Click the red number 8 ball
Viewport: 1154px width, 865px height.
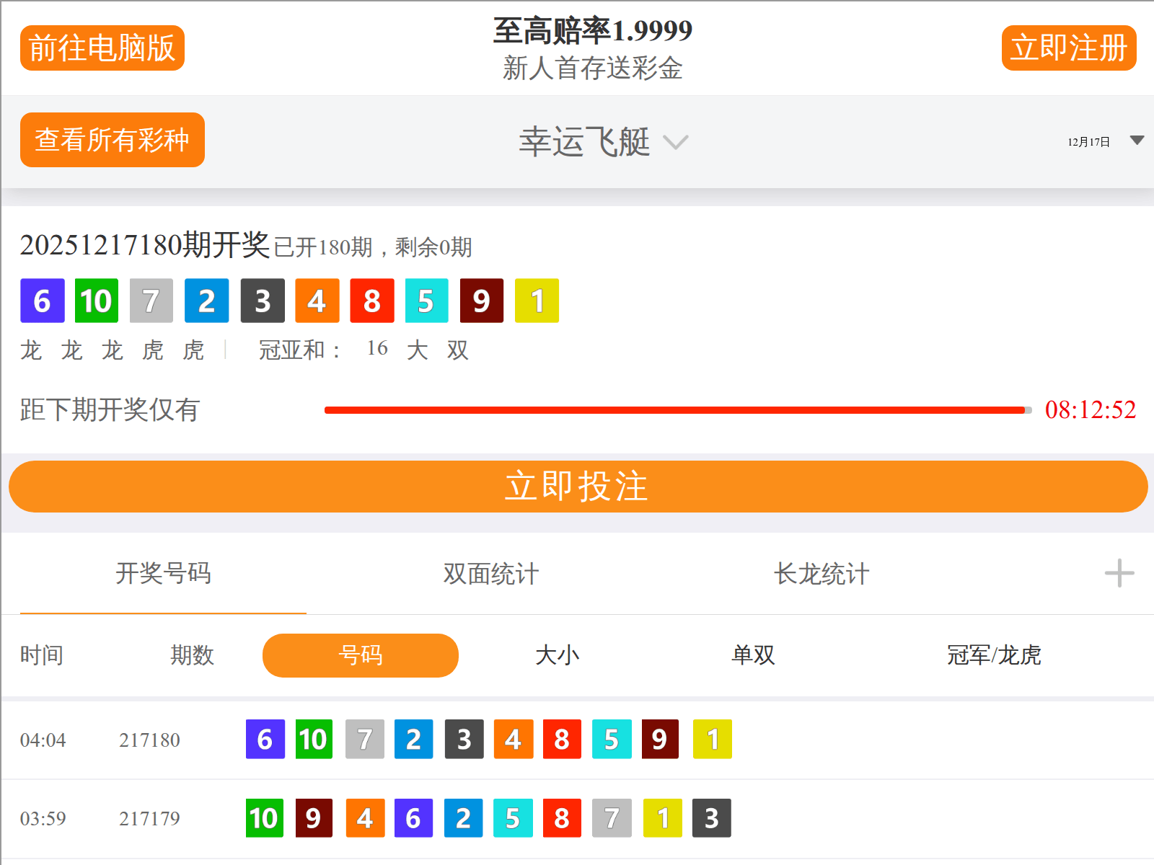point(372,301)
